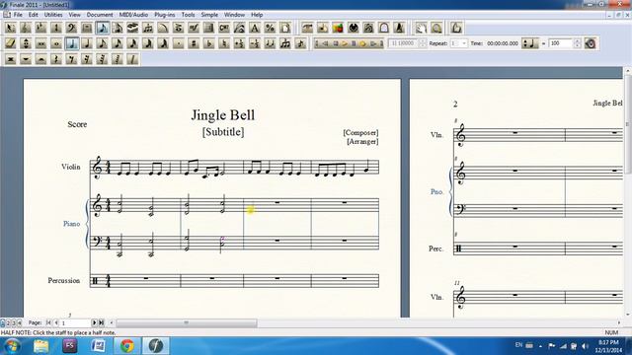The image size is (632, 355).
Task: Choose the natural accidental button
Action: (224, 43)
